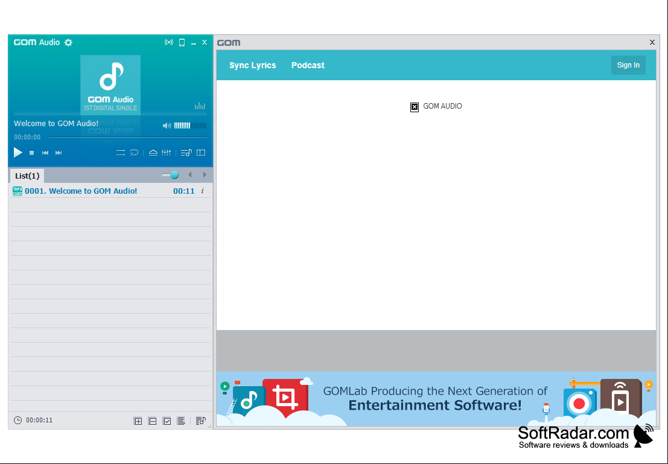Click the playback seek bar

pos(128,137)
